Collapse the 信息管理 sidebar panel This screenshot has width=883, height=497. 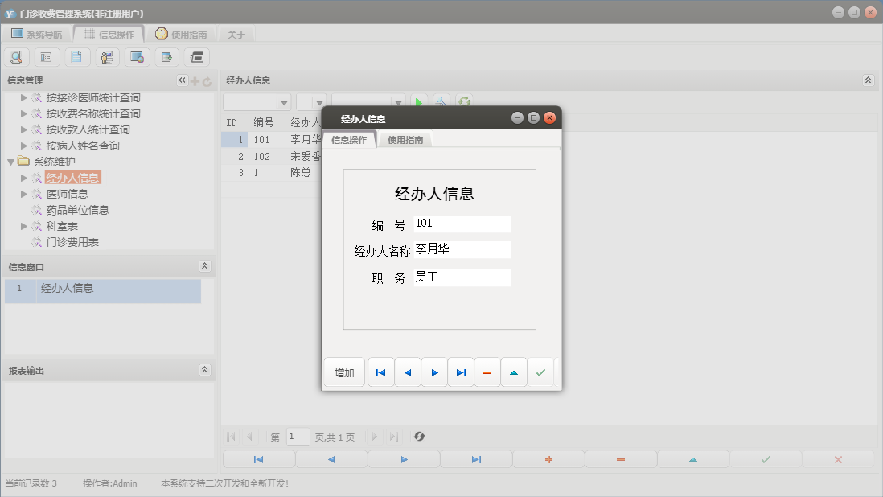tap(181, 80)
